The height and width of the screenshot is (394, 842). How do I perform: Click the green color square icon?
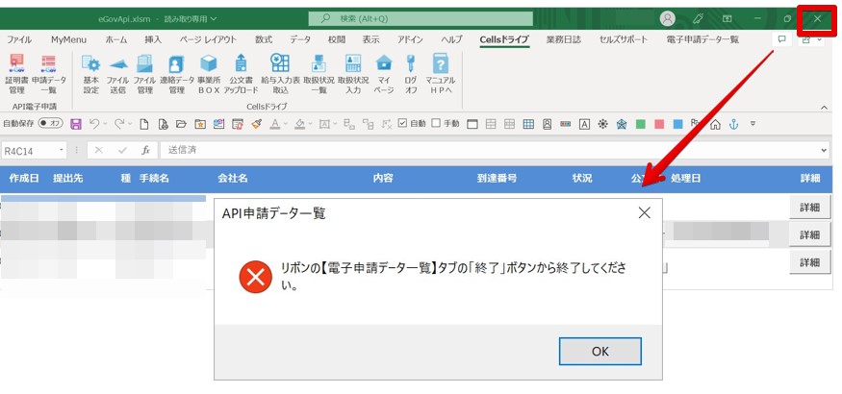(x=640, y=124)
